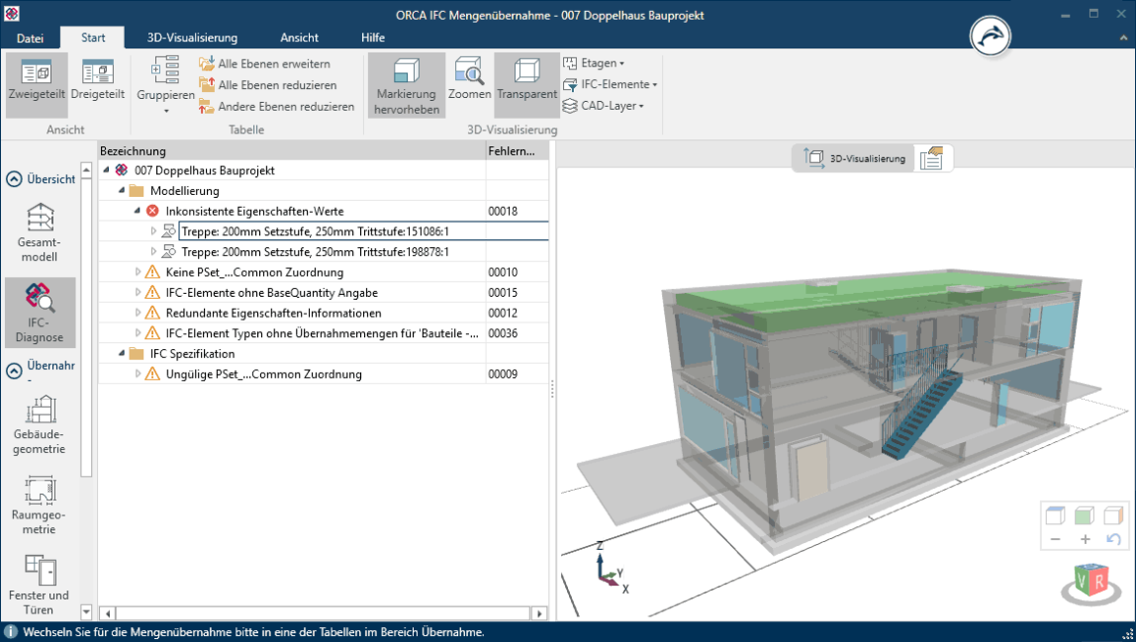
Task: Collapse the IFC Spezifikation folder
Action: (122, 353)
